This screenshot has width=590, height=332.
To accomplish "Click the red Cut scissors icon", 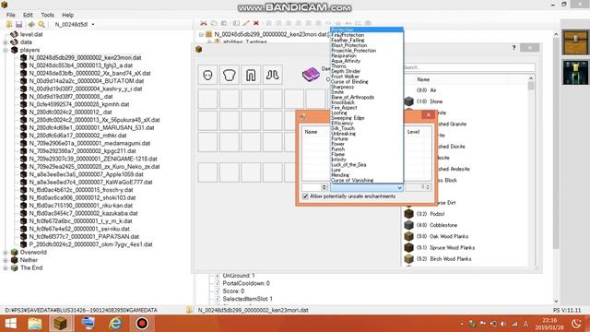I will coord(204,23).
